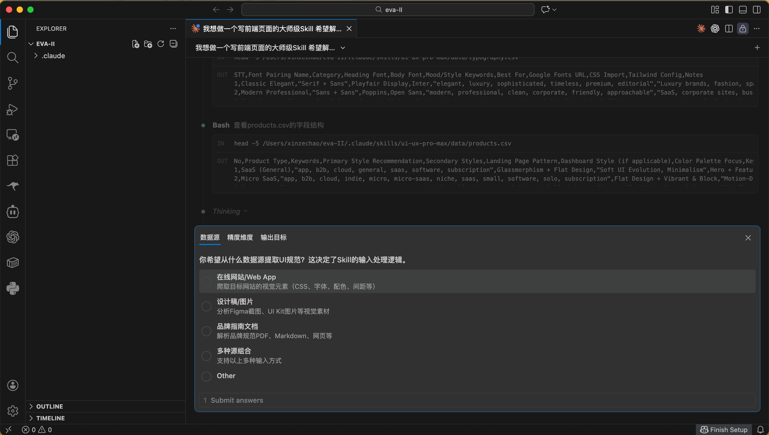The width and height of the screenshot is (769, 435).
Task: Open the Explorer view in activity bar
Action: 13,32
